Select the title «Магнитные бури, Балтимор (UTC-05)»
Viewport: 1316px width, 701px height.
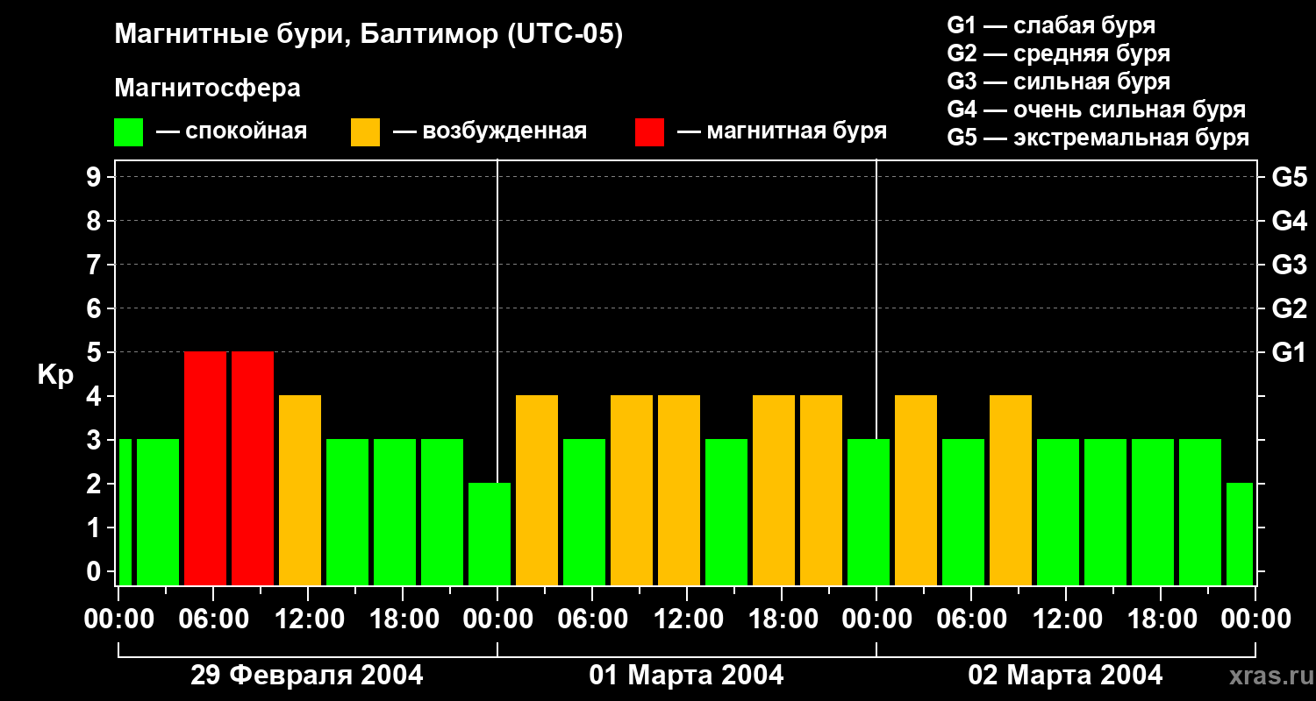coord(368,35)
